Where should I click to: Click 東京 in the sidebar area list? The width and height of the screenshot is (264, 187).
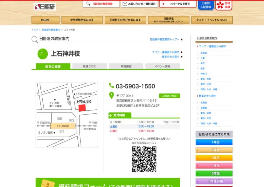[x=203, y=69]
